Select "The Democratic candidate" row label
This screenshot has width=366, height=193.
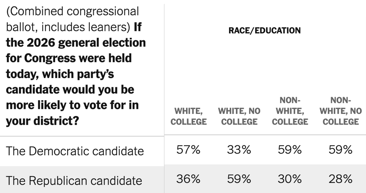pyautogui.click(x=75, y=151)
